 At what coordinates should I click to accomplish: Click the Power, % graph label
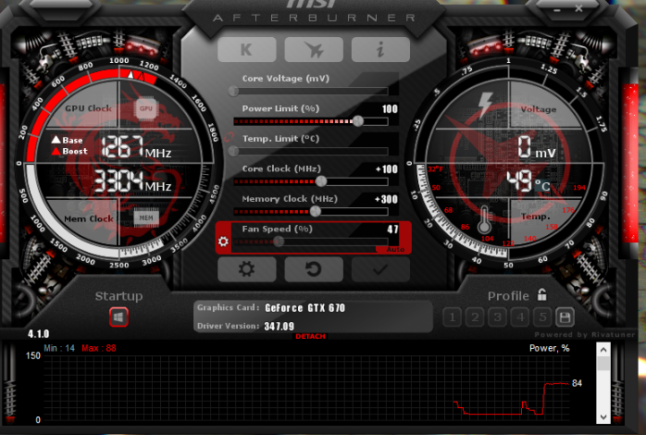click(549, 349)
